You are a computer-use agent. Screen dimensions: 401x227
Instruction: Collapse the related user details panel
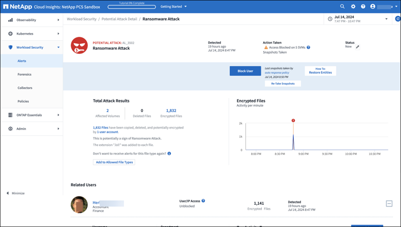pos(389,203)
